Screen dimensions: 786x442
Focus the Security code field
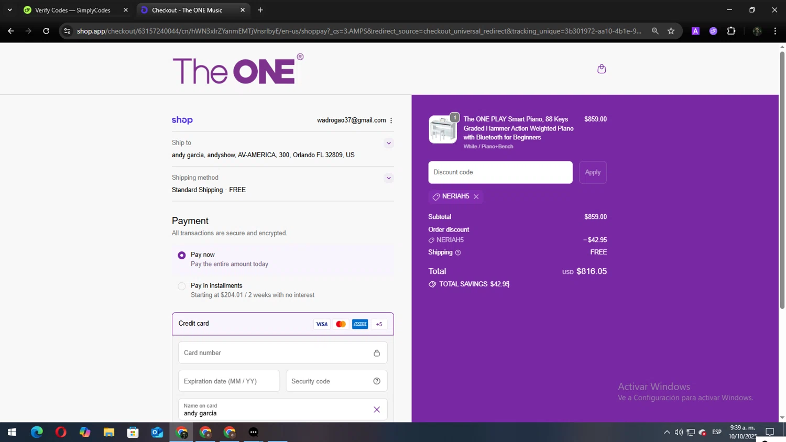[336, 381]
